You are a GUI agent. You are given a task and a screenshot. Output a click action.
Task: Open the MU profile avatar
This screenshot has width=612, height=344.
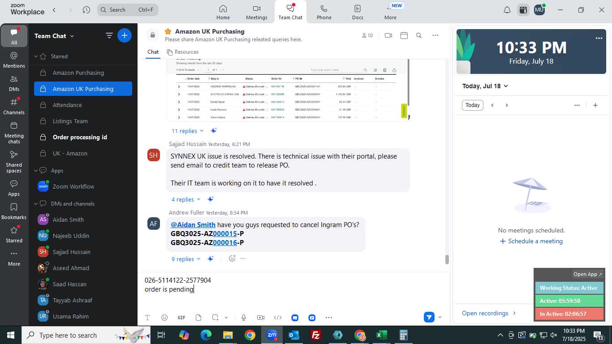tap(539, 10)
